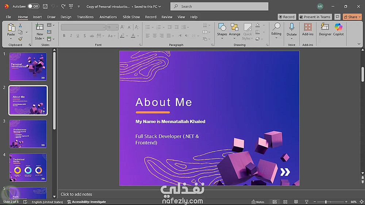
Task: Toggle Normal view in status bar
Action: (275, 202)
